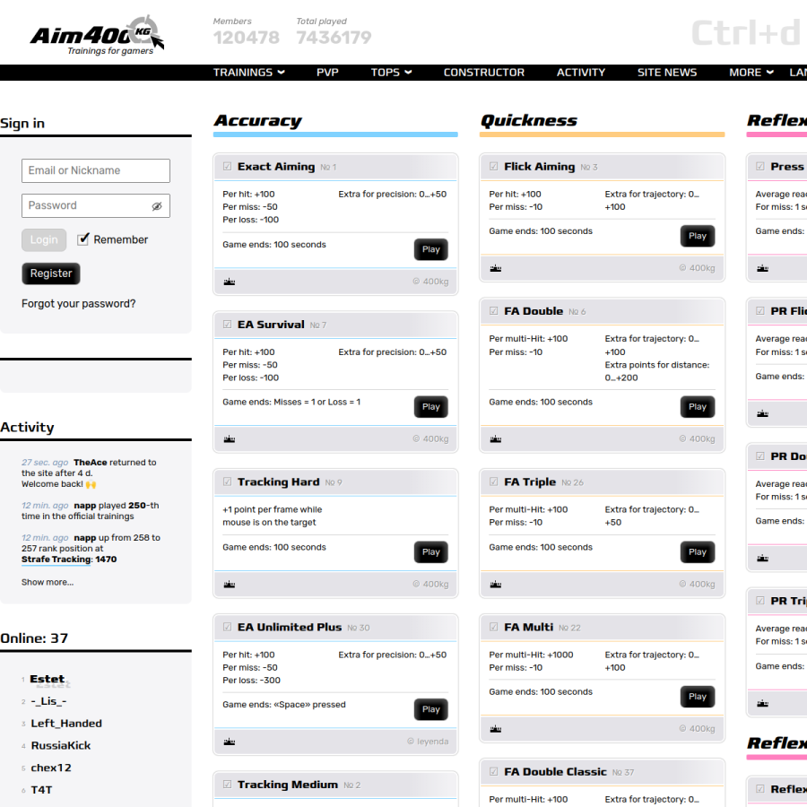
Task: Open the Forgot your password link
Action: (79, 304)
